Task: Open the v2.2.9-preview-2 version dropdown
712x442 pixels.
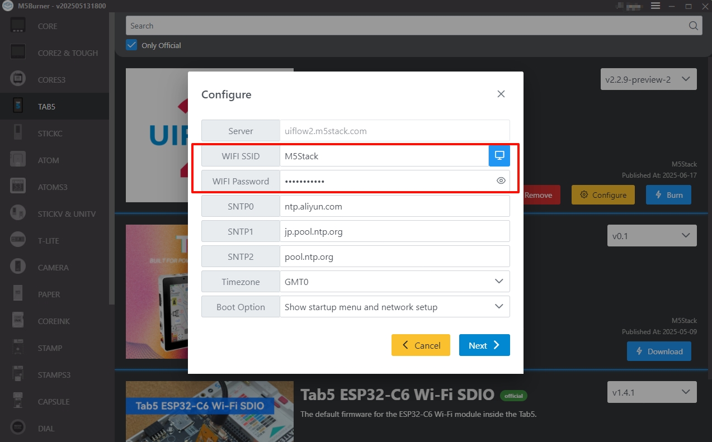Action: click(648, 79)
